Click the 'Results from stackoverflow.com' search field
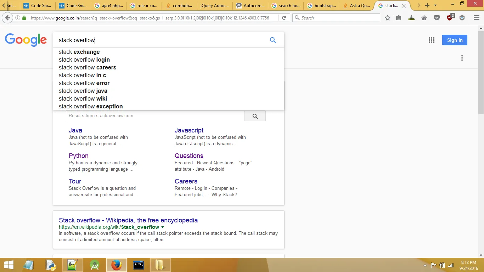 (155, 116)
